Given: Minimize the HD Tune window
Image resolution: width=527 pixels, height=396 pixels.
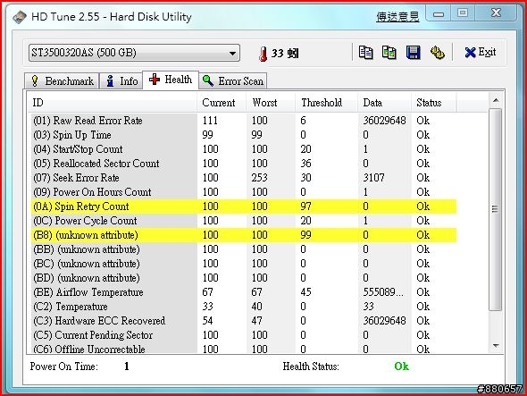Looking at the screenshot, I should 439,14.
